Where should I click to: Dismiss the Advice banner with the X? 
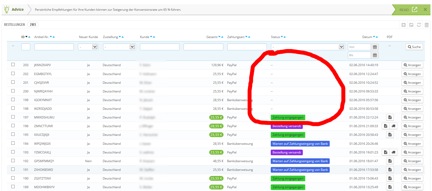(x=425, y=9)
